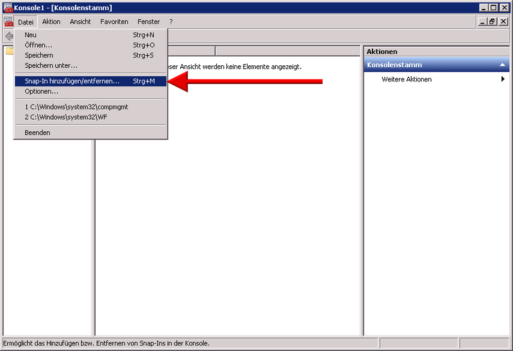Open the Aktion menu
Screen dimensions: 513x351
51,22
